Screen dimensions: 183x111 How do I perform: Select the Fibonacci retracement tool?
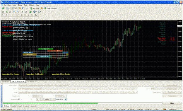(25, 15)
